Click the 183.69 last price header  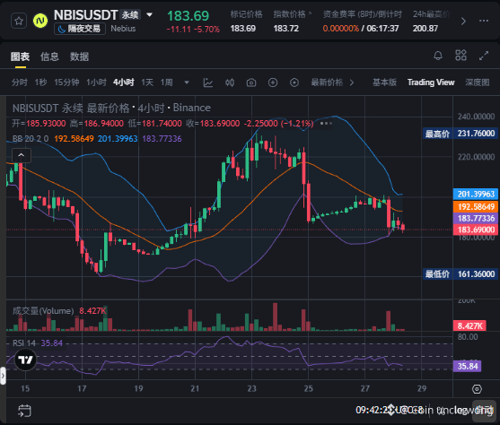188,16
